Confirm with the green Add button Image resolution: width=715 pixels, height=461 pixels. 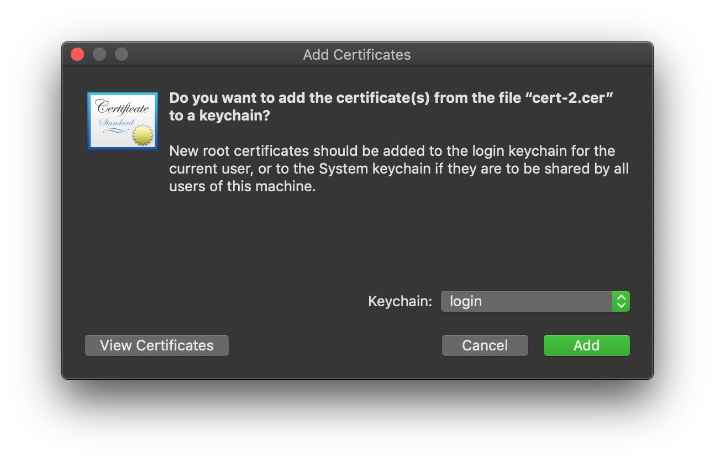pyautogui.click(x=586, y=345)
